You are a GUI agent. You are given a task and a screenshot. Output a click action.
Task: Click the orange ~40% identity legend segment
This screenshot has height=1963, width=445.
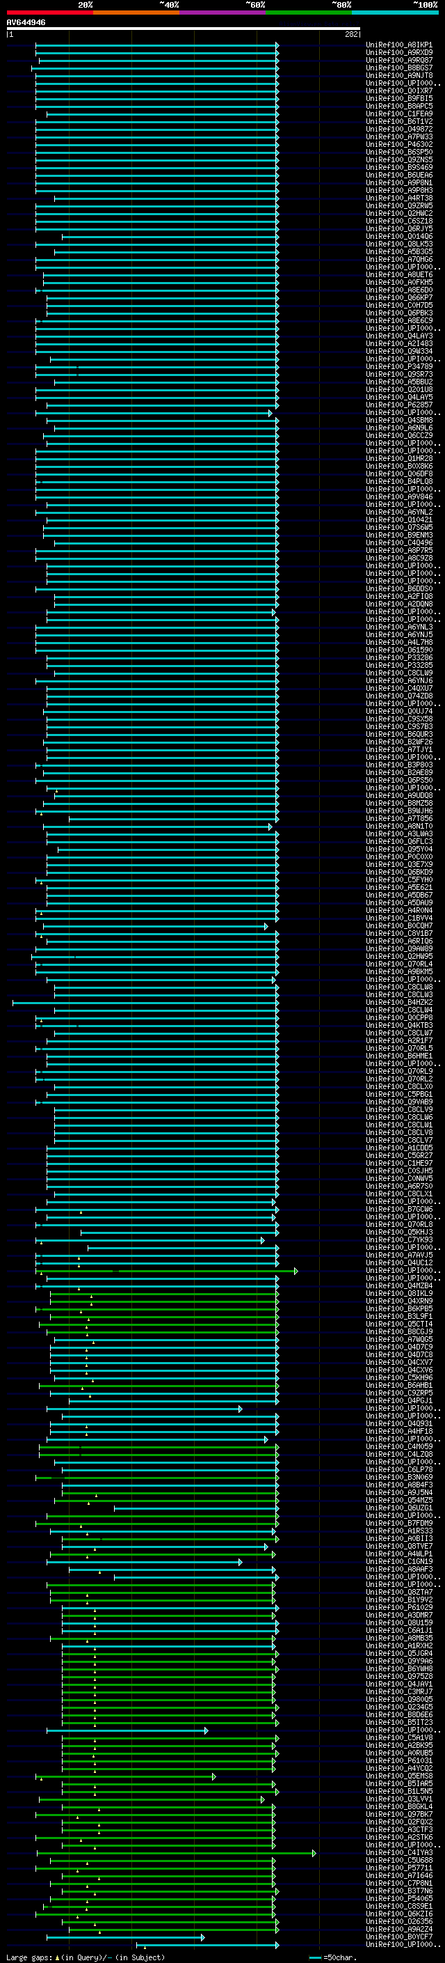[136, 13]
